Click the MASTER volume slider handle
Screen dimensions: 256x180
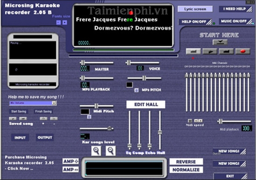[x=83, y=63]
